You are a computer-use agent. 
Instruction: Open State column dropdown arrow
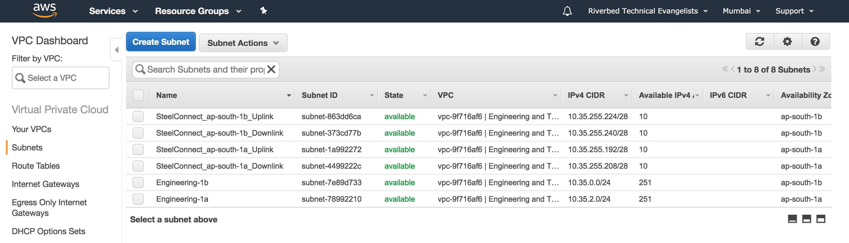[x=425, y=96]
